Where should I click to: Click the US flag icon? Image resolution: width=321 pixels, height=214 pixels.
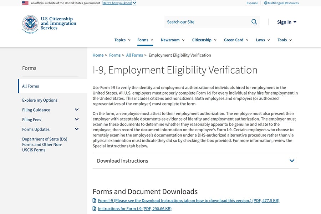click(x=25, y=3)
